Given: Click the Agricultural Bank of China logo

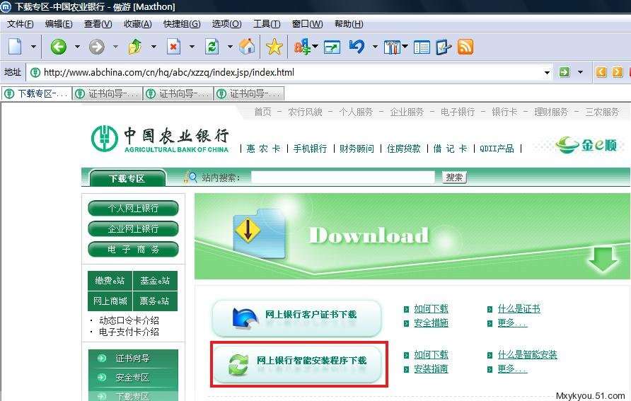Looking at the screenshot, I should pyautogui.click(x=160, y=139).
